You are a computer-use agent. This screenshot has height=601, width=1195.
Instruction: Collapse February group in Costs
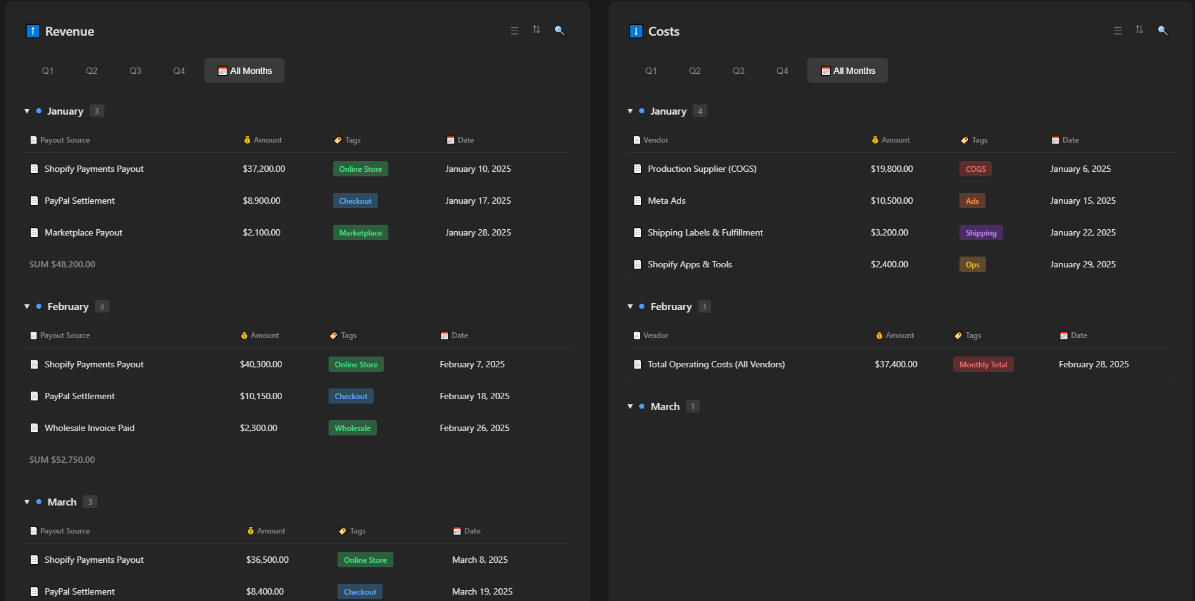[x=630, y=306]
